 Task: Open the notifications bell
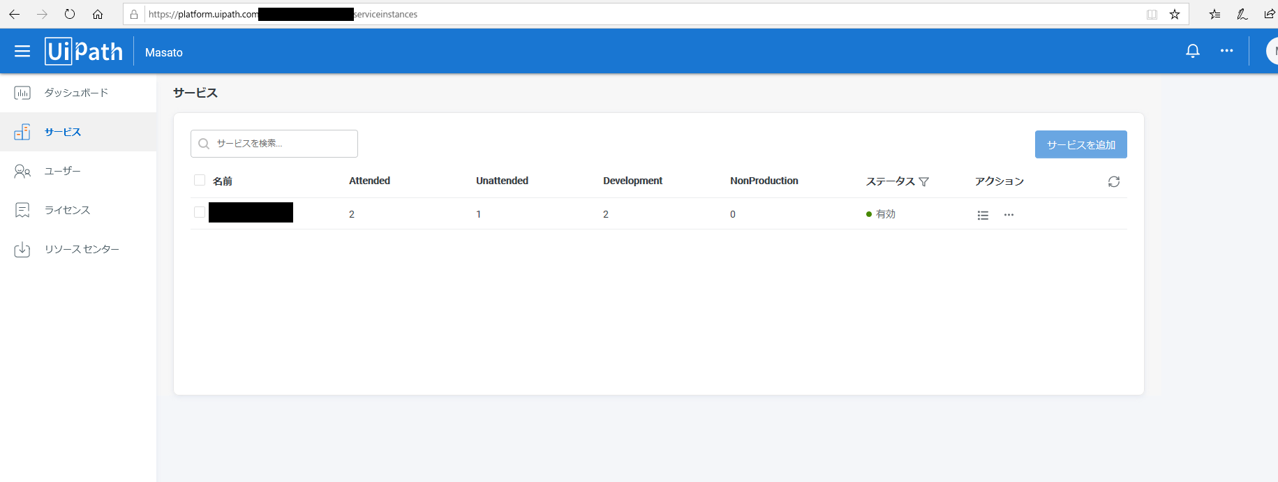1193,51
